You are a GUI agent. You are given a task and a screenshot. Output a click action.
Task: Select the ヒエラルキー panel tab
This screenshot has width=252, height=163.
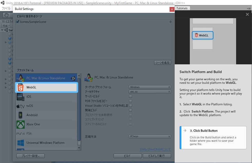pos(7,22)
